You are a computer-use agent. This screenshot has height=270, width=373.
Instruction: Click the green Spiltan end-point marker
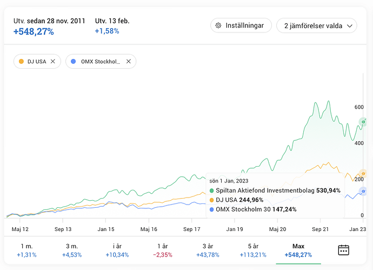[363, 122]
